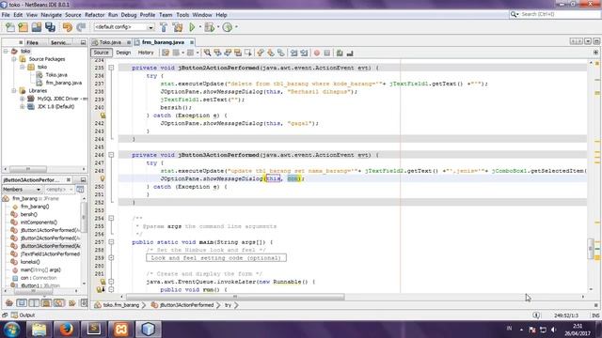Click jButton3ActionPerformed breadcrumb
602x338 pixels.
[186, 305]
